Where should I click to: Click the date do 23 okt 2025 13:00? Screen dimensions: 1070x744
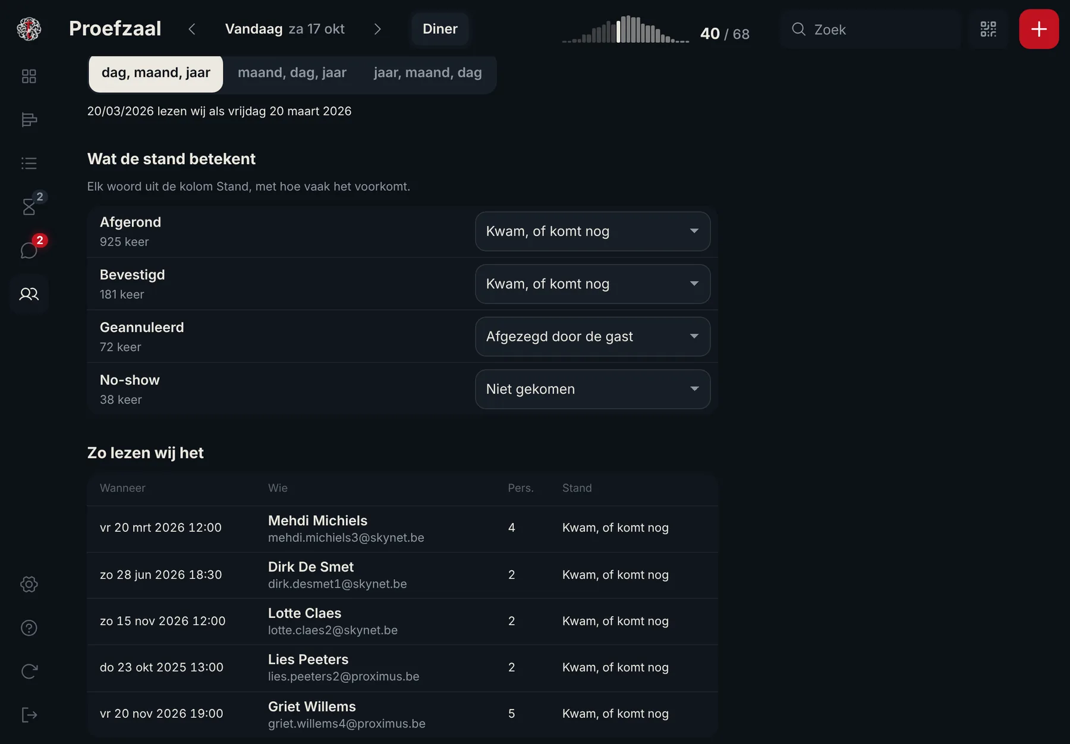coord(162,667)
